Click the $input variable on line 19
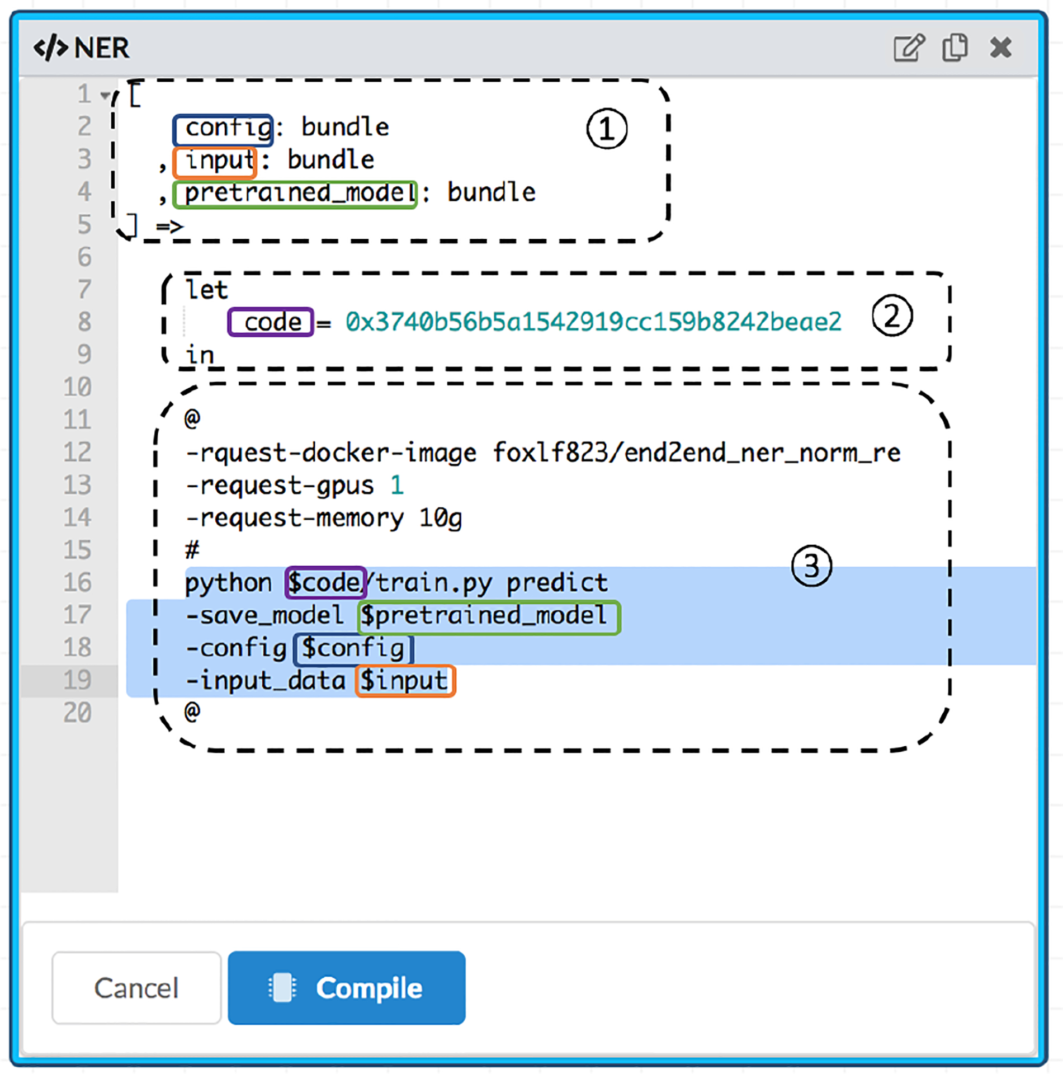This screenshot has height=1074, width=1063. pyautogui.click(x=405, y=681)
